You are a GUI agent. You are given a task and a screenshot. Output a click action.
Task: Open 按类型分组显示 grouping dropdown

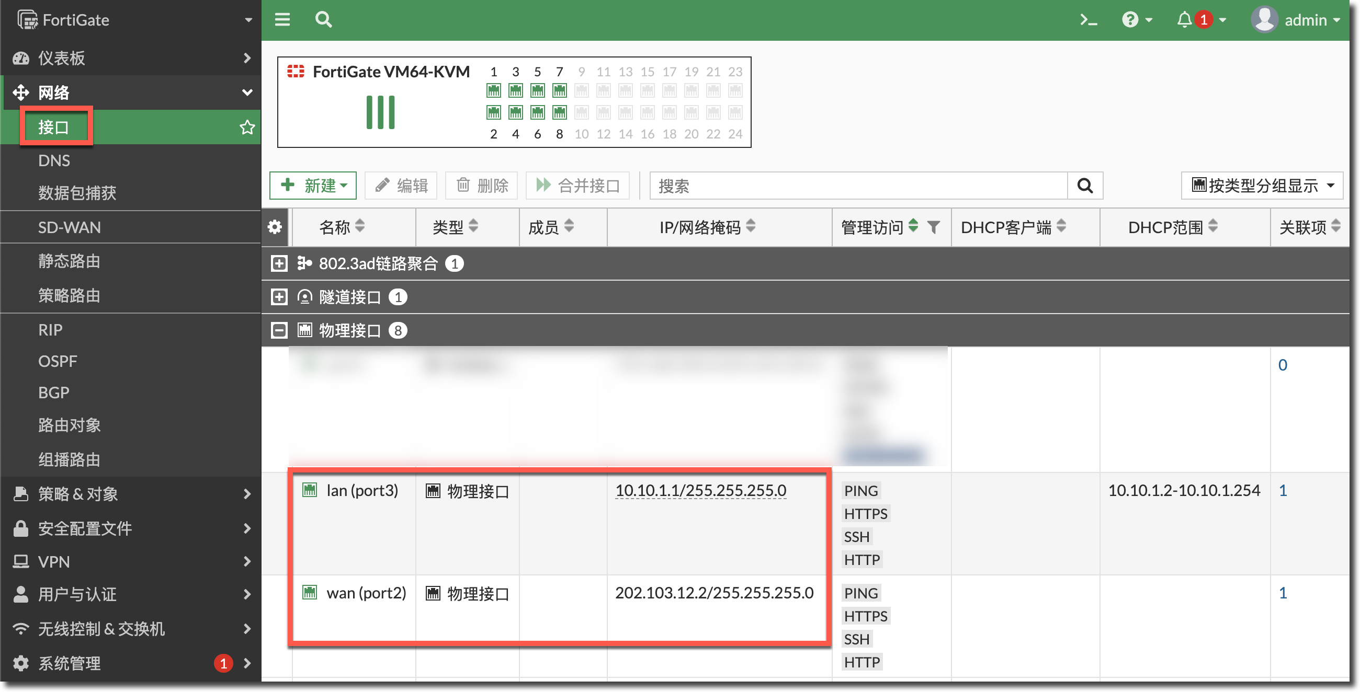click(1262, 186)
